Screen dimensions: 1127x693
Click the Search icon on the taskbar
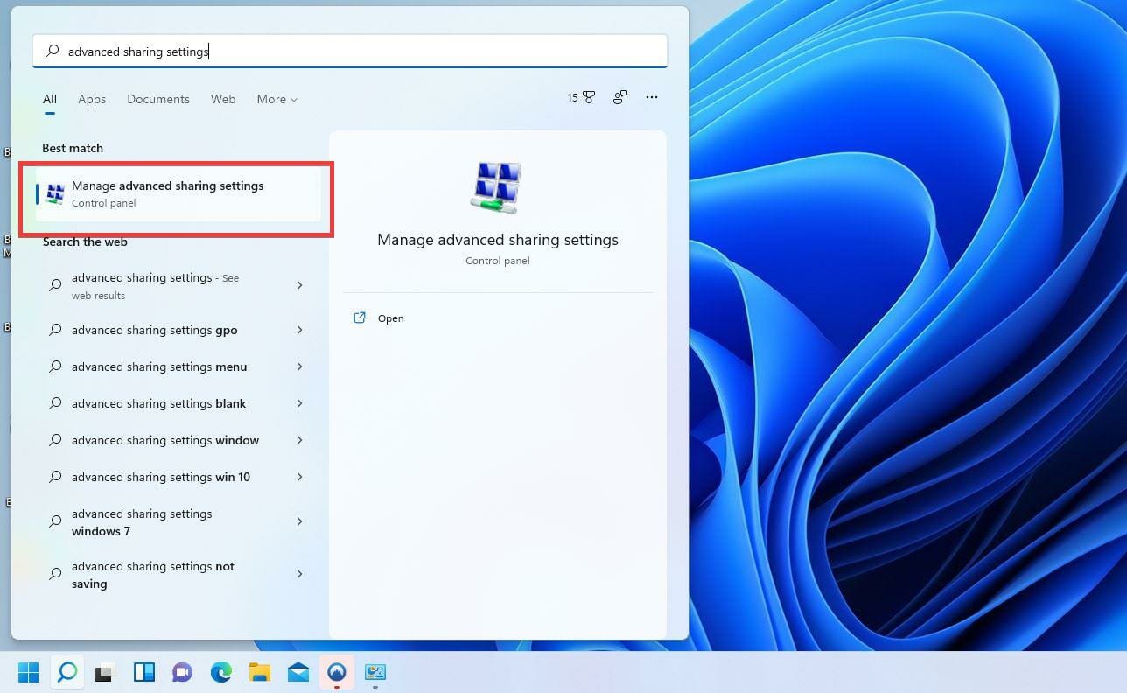point(67,672)
